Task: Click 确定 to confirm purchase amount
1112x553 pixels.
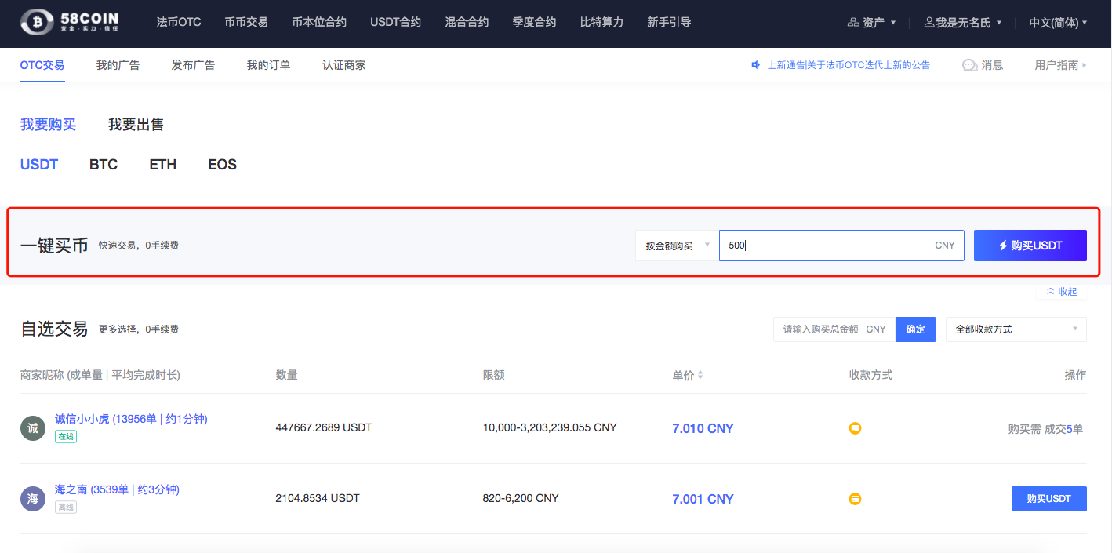Action: (x=915, y=329)
